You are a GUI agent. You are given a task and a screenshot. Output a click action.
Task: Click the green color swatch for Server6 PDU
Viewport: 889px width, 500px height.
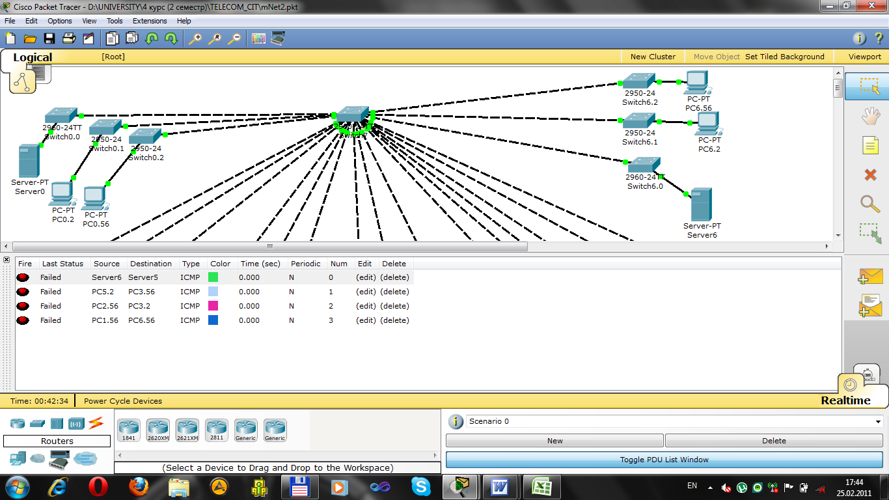pyautogui.click(x=213, y=277)
